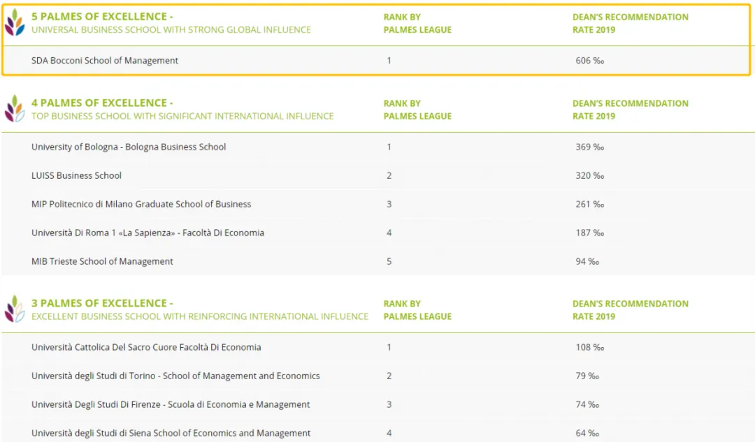Click the 320 ‰ rate value
Screen dimensions: 755x442
click(x=590, y=175)
